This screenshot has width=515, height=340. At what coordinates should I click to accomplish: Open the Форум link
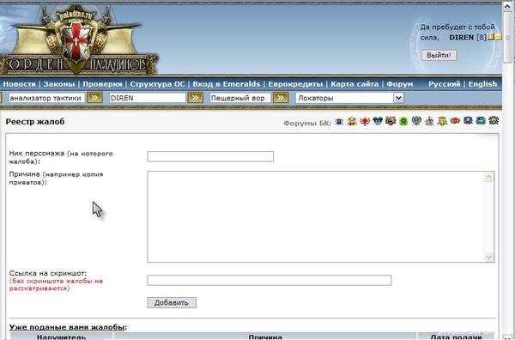[400, 84]
